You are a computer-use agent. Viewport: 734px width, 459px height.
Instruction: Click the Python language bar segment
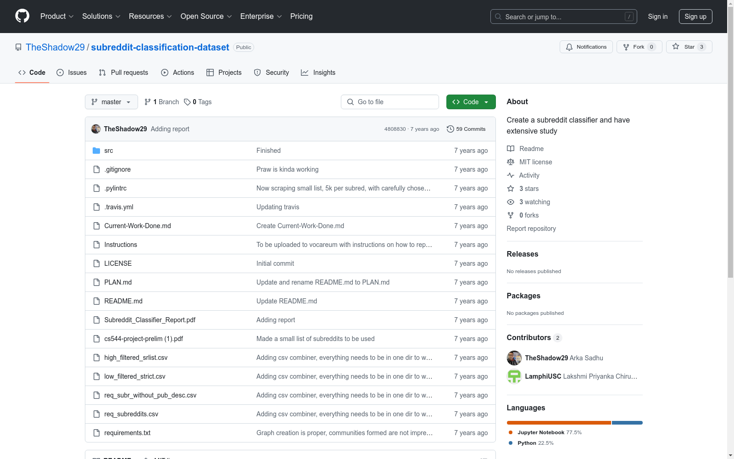click(x=627, y=423)
